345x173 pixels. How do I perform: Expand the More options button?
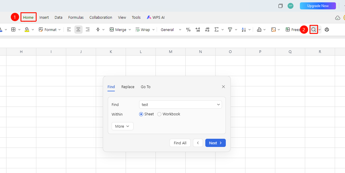(x=122, y=126)
